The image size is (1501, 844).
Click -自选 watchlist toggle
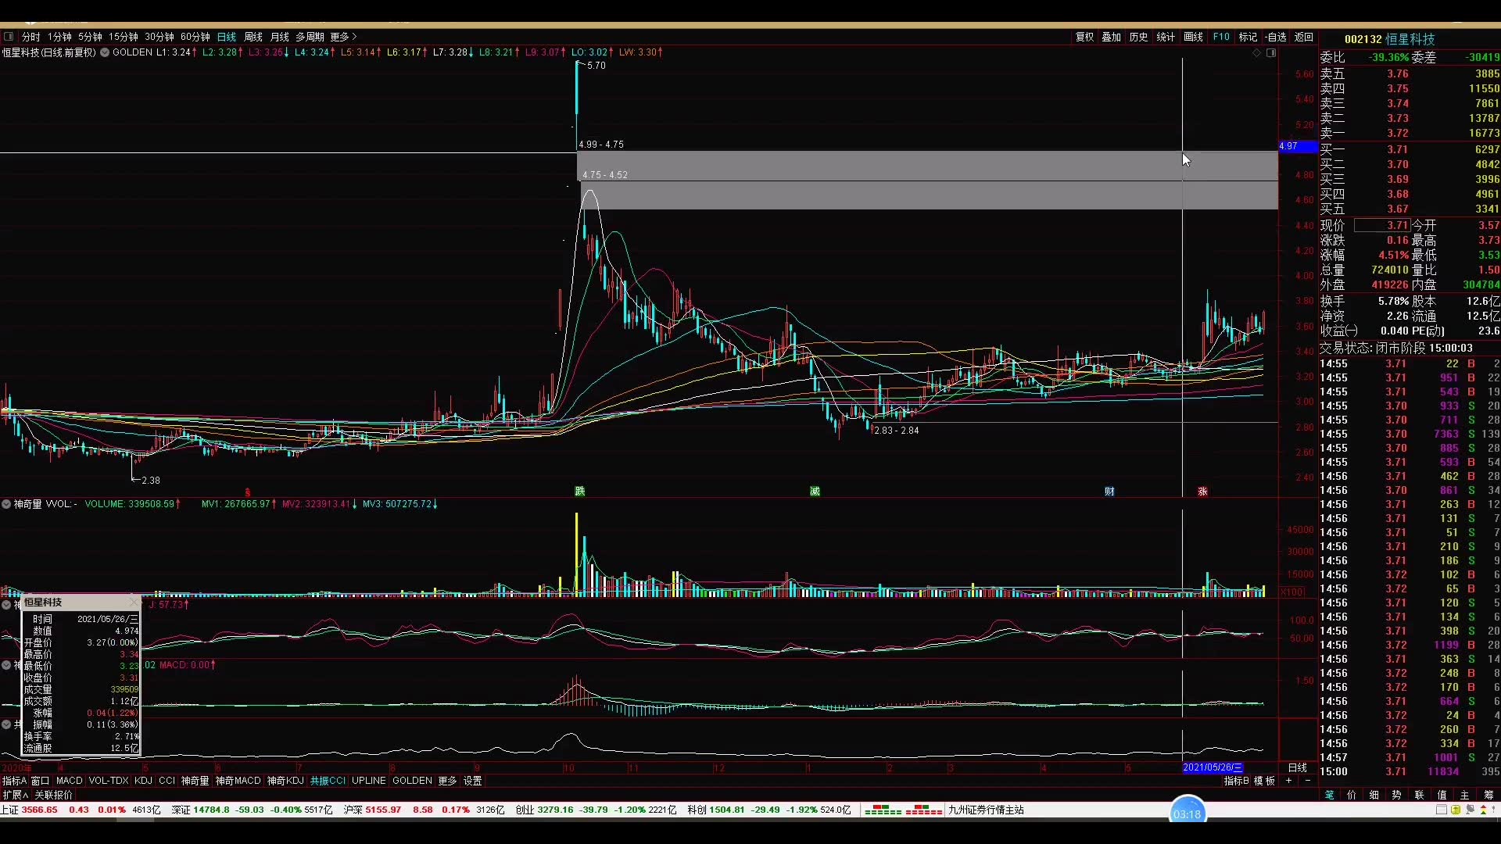1276,37
